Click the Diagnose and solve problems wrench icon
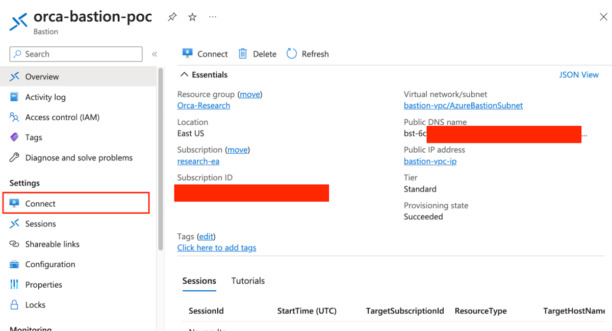The image size is (612, 331). click(14, 158)
